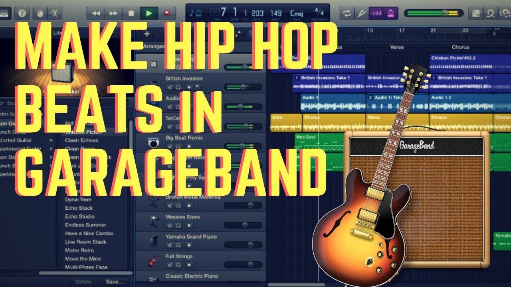511x287 pixels.
Task: Mute the Yamaha Grand Piano track
Action: point(169,245)
